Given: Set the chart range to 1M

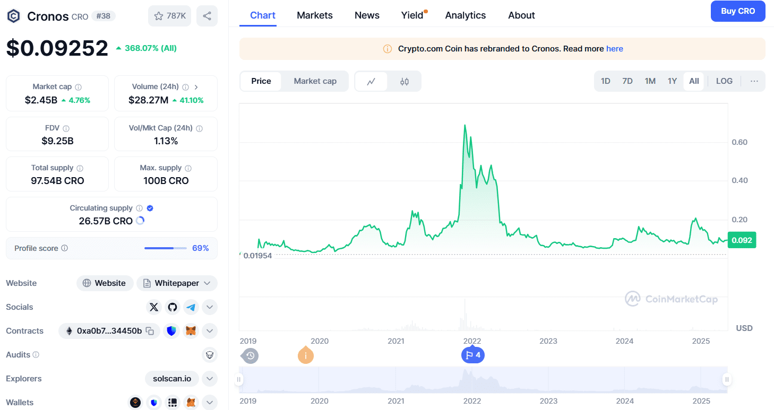Looking at the screenshot, I should click(650, 81).
